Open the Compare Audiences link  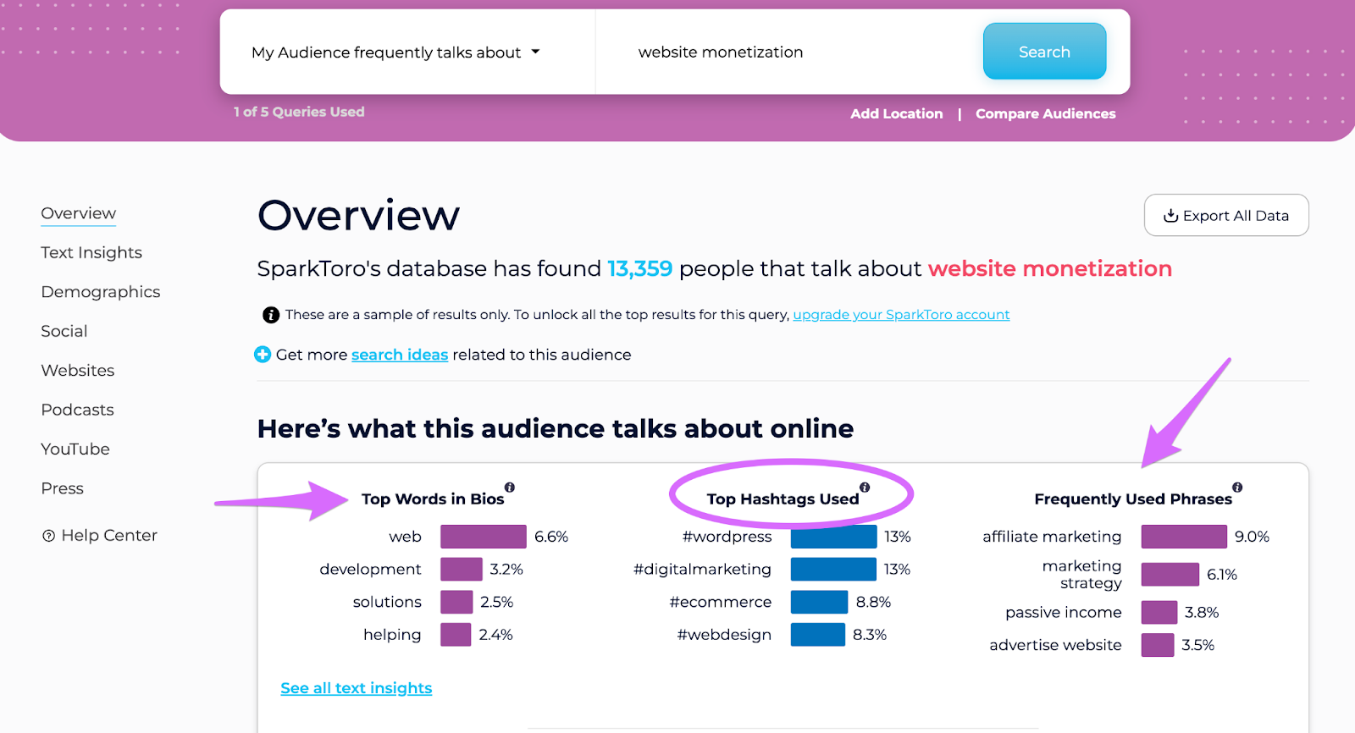[x=1045, y=113]
